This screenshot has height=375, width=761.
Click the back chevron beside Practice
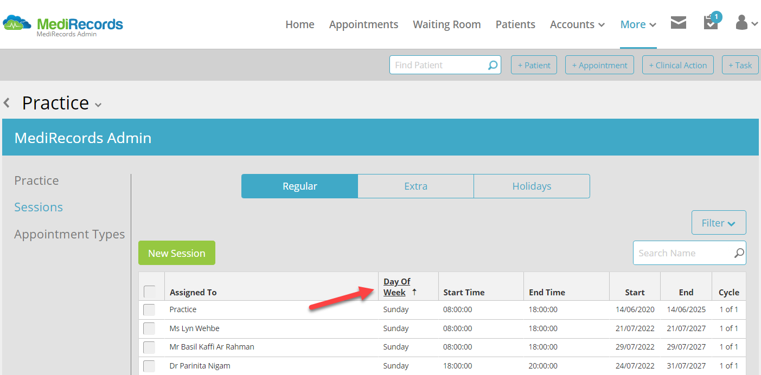tap(7, 102)
